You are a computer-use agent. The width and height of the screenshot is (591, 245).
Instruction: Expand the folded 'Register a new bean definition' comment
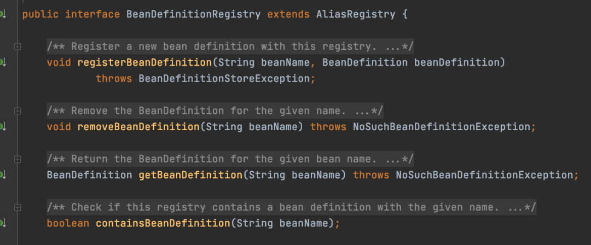18,46
